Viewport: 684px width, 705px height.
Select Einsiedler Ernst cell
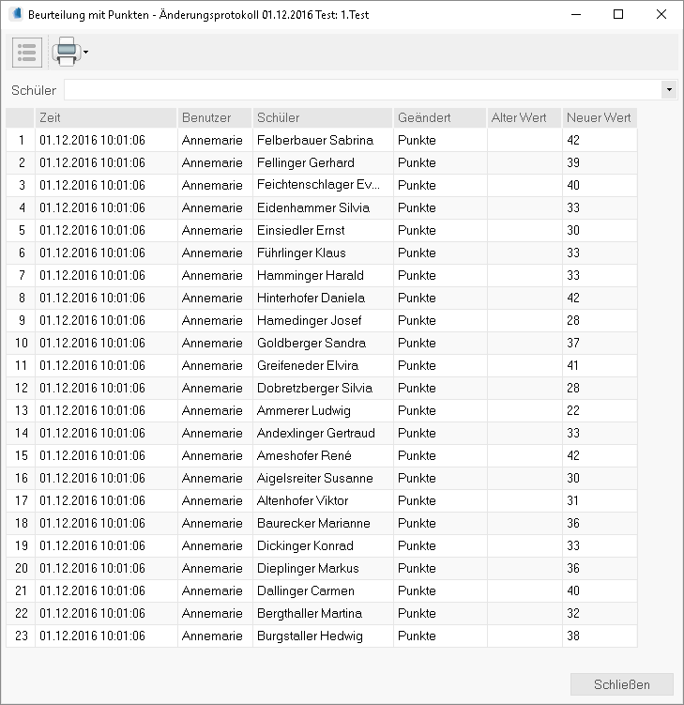[x=323, y=230]
